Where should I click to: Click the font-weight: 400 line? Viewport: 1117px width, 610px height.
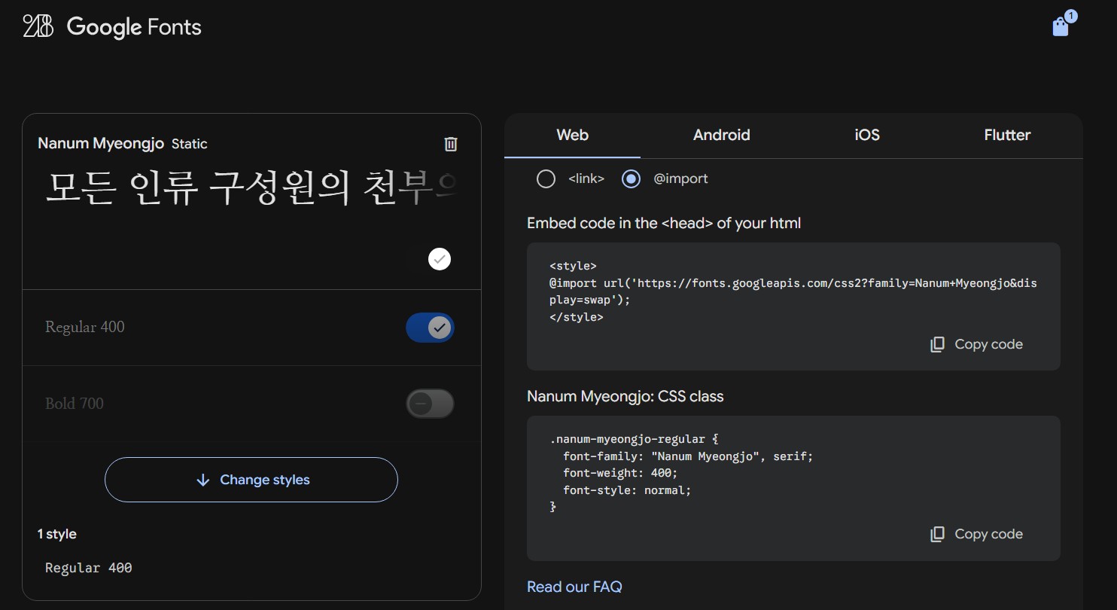pyautogui.click(x=620, y=473)
